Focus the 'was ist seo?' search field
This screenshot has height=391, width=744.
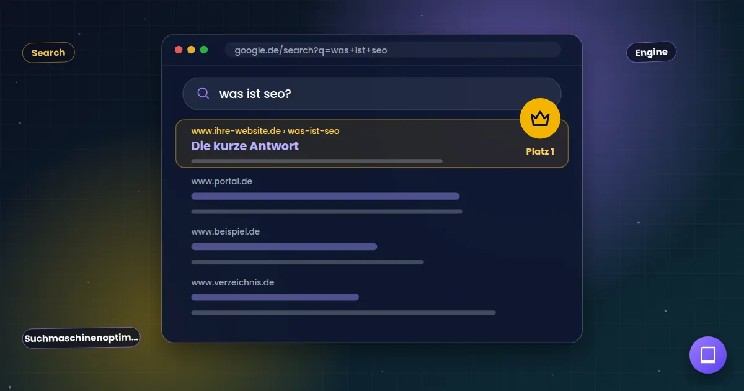click(372, 94)
